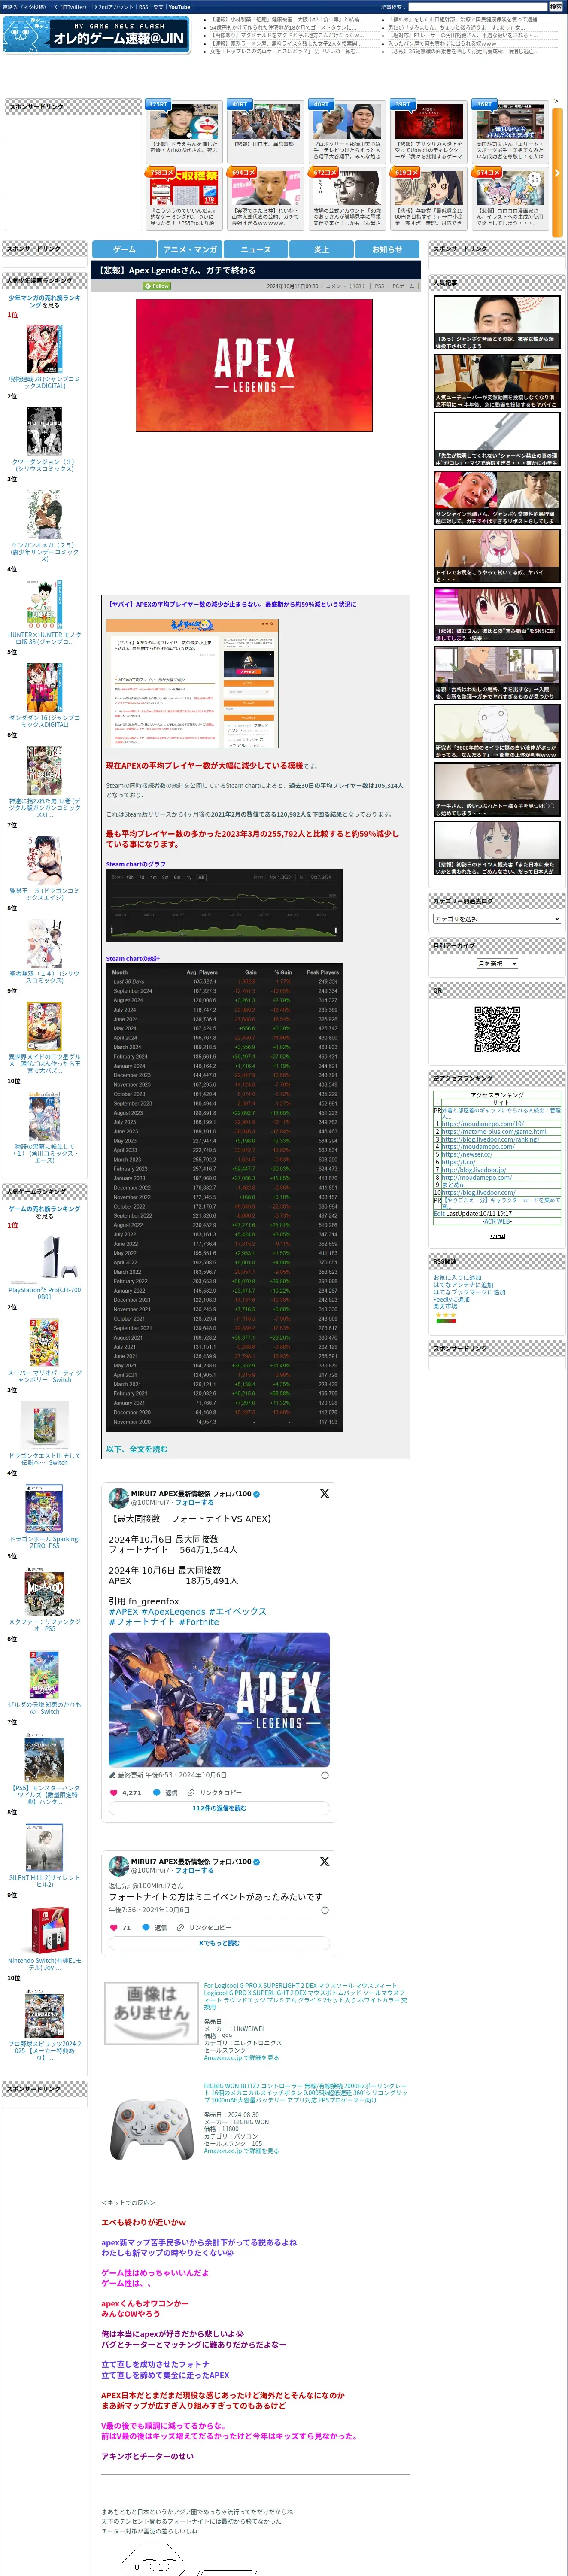The width and height of the screenshot is (568, 2576).
Task: Click 112件の返信を読む button
Action: 219,1808
